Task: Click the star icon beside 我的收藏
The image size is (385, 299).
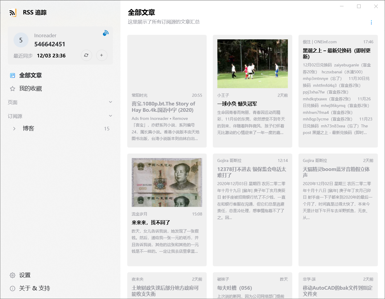Action: tap(13, 89)
